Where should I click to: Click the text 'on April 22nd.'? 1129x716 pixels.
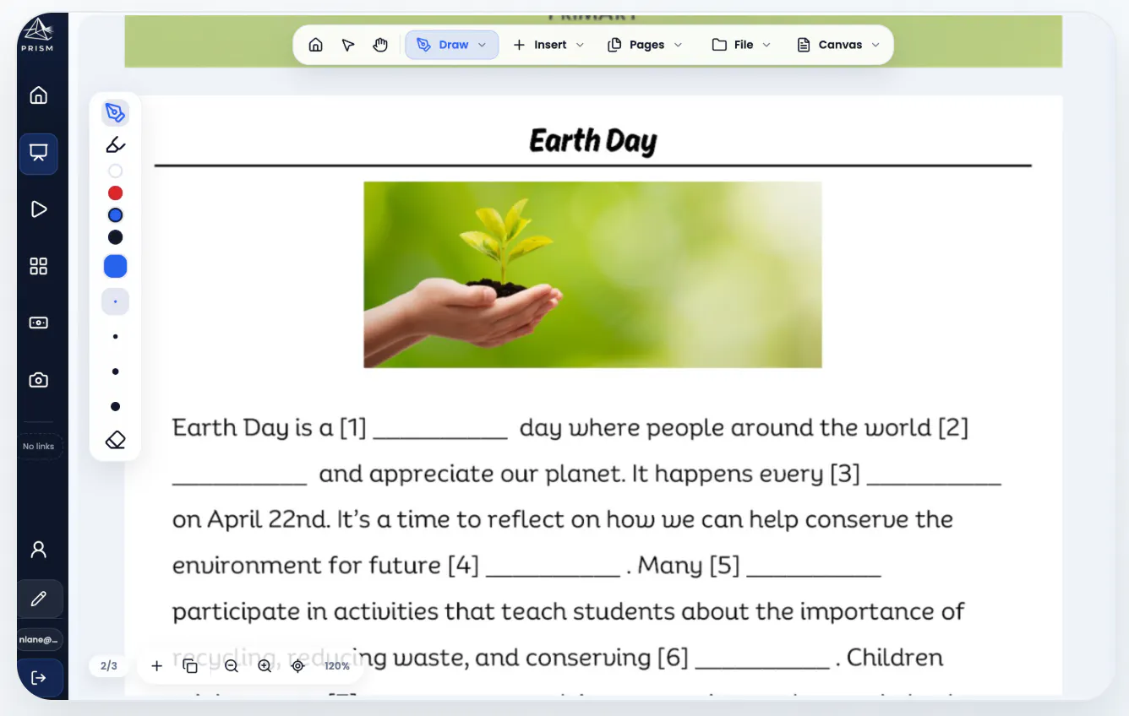(x=251, y=520)
